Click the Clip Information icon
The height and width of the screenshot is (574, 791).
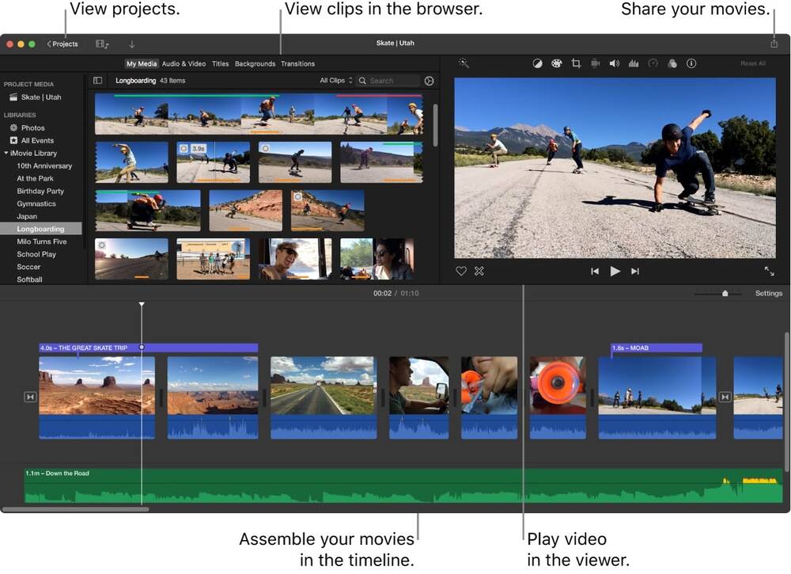(691, 63)
